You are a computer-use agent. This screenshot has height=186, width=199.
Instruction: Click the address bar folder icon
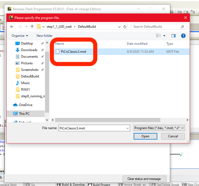tap(39, 27)
